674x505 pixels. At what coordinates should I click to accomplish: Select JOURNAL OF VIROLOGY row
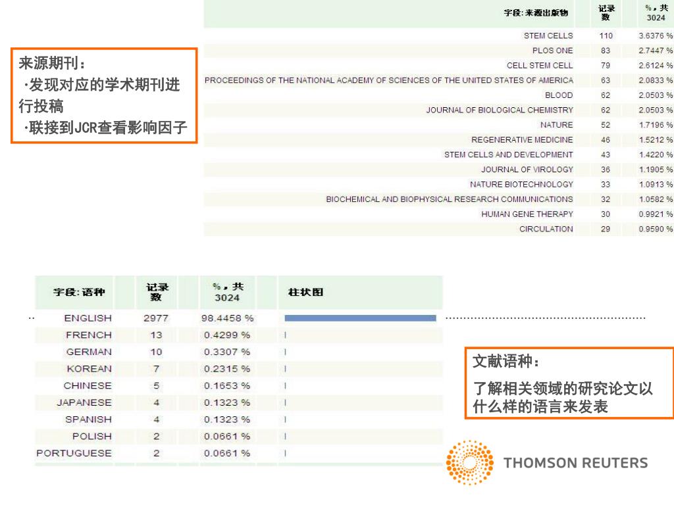point(438,170)
